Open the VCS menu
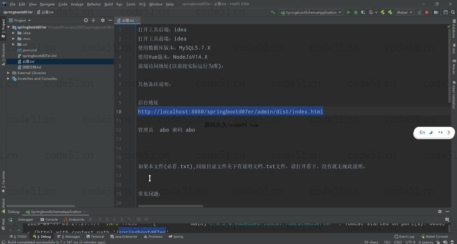Screen dimensions: 457x244 point(142,4)
